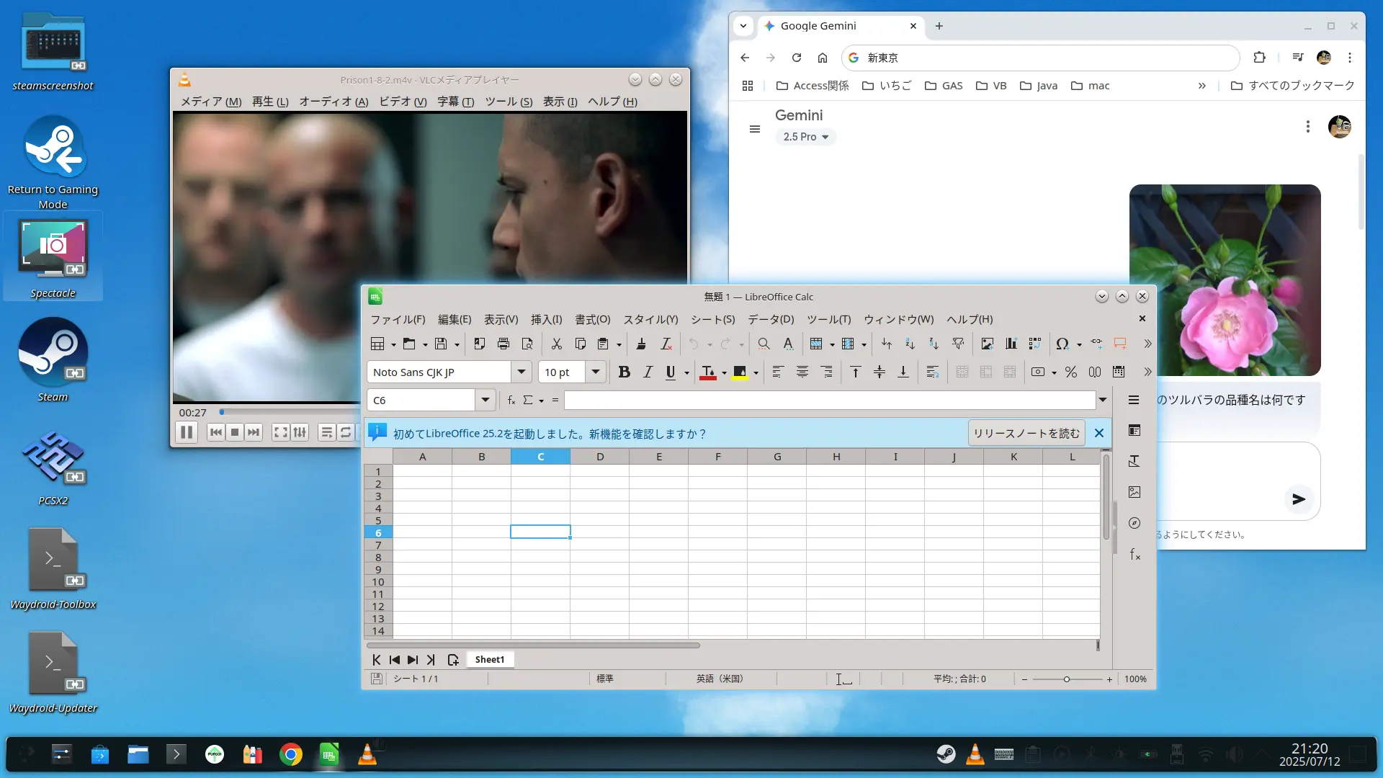Click the Bold button in Calc toolbar
This screenshot has height=778, width=1383.
coord(624,372)
